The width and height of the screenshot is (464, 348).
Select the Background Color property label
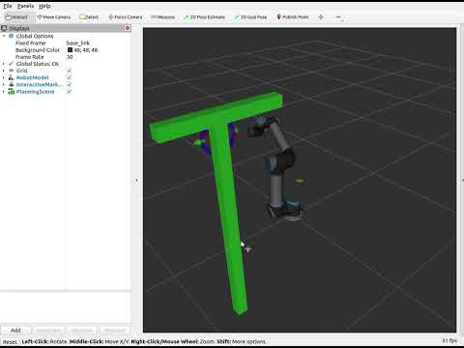click(x=38, y=50)
